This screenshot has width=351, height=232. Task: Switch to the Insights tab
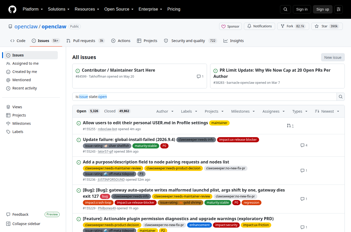[234, 41]
